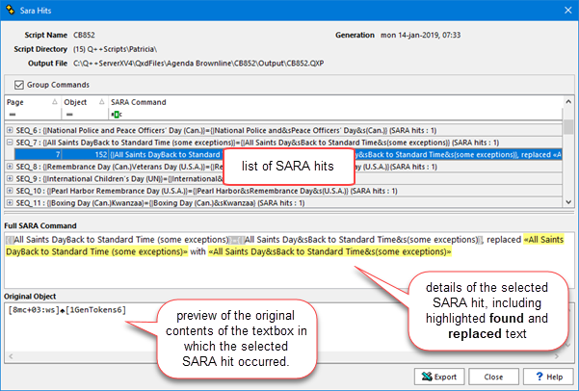This screenshot has height=391, width=579.
Task: Expand the SEQ_8 Remembrance Day group
Action: (x=10, y=167)
